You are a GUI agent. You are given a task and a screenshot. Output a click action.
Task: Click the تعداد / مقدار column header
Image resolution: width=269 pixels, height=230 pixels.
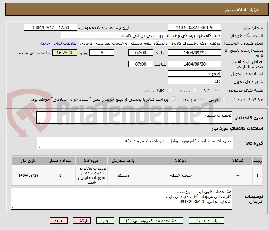(x=60, y=161)
